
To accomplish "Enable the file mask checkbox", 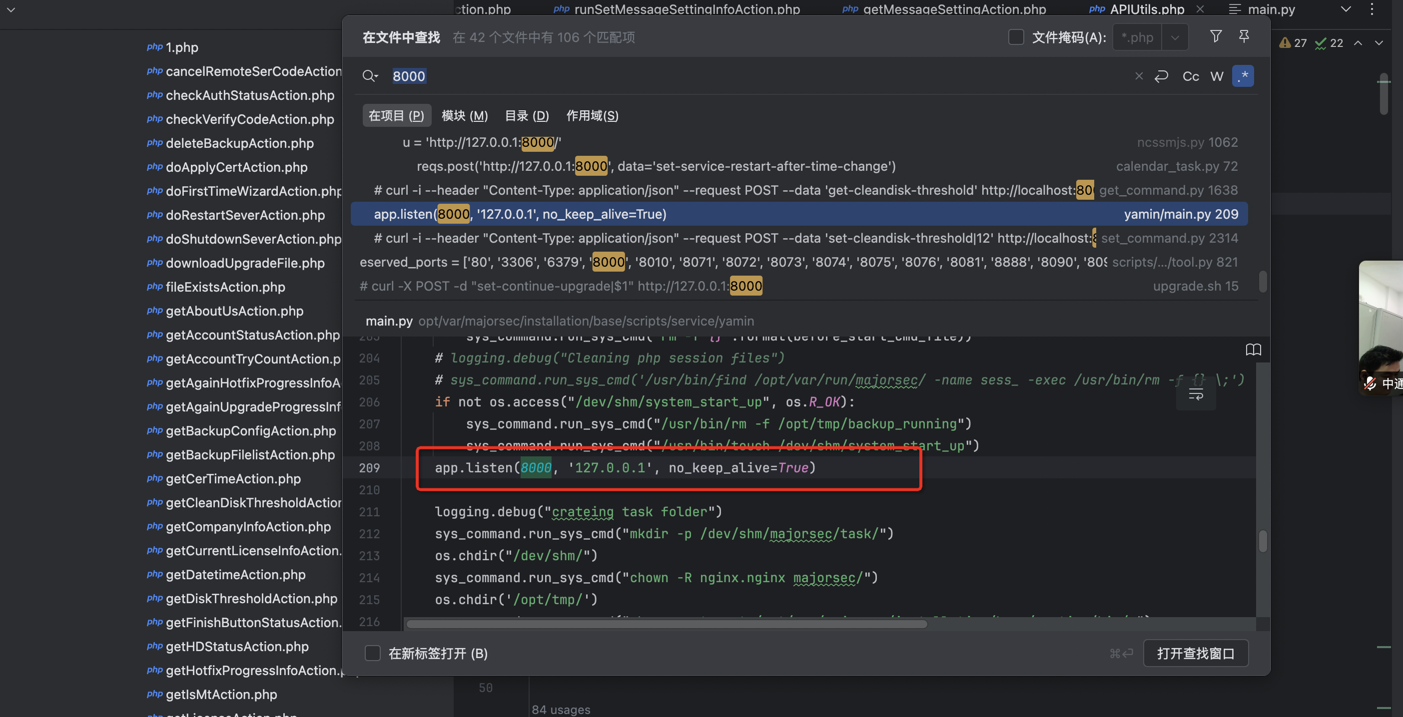I will tap(1016, 37).
